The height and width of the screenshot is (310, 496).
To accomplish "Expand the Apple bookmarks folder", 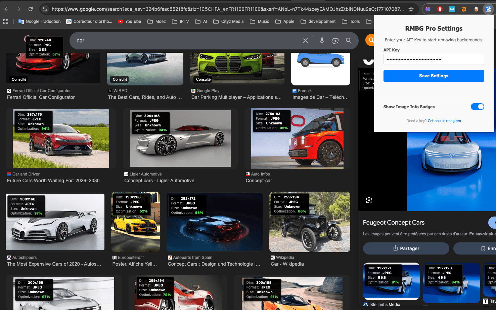I will pos(284,21).
